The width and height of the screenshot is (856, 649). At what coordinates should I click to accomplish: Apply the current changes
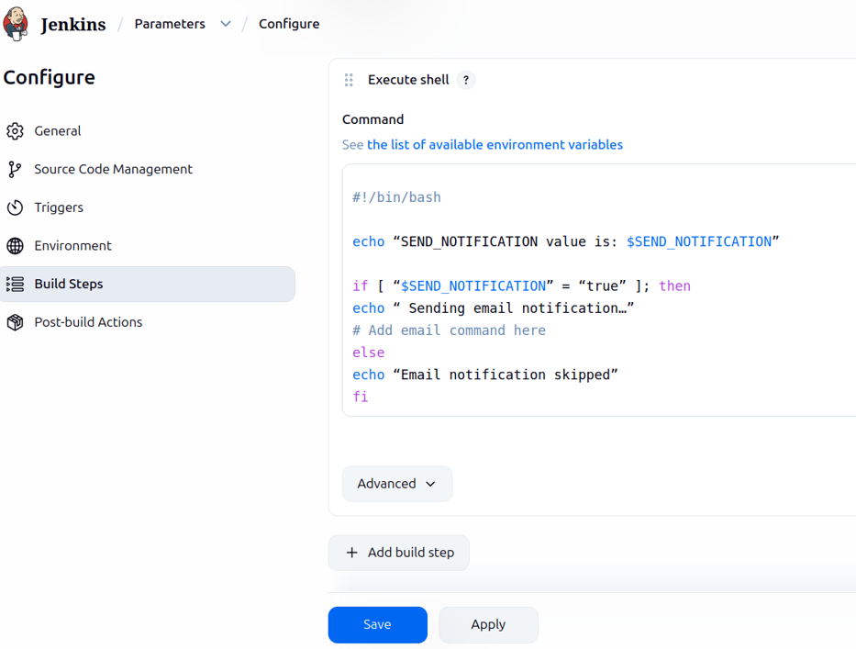pyautogui.click(x=488, y=624)
